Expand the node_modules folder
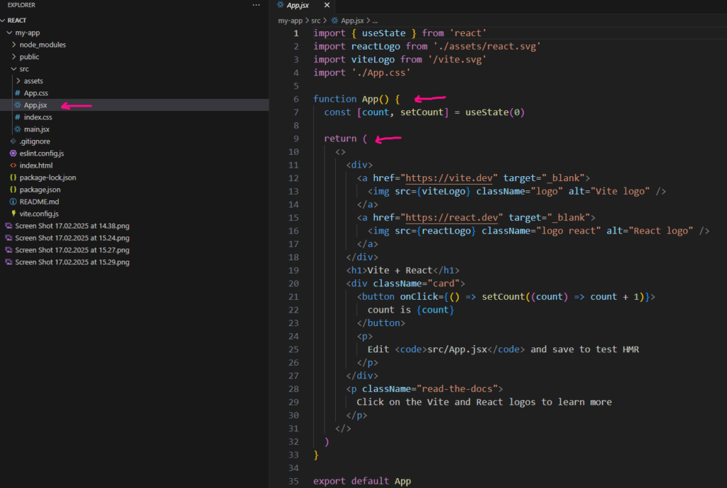This screenshot has height=488, width=727. coord(42,45)
